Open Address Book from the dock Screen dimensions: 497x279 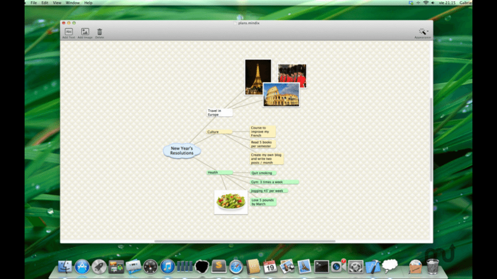[x=253, y=266]
